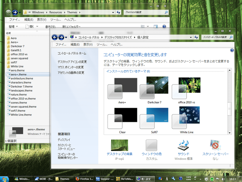Image resolution: width=242 pixels, height=182 pixels.
Task: Click the ディスプレイ link under related items
Action: (x=64, y=139)
